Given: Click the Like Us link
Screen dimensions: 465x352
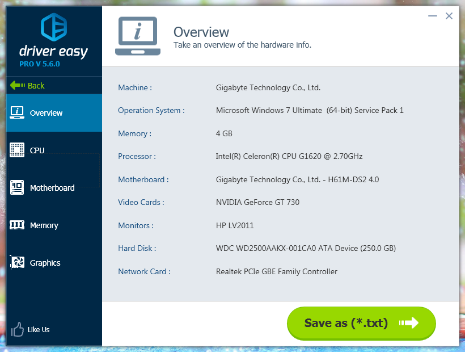Looking at the screenshot, I should pyautogui.click(x=39, y=329).
